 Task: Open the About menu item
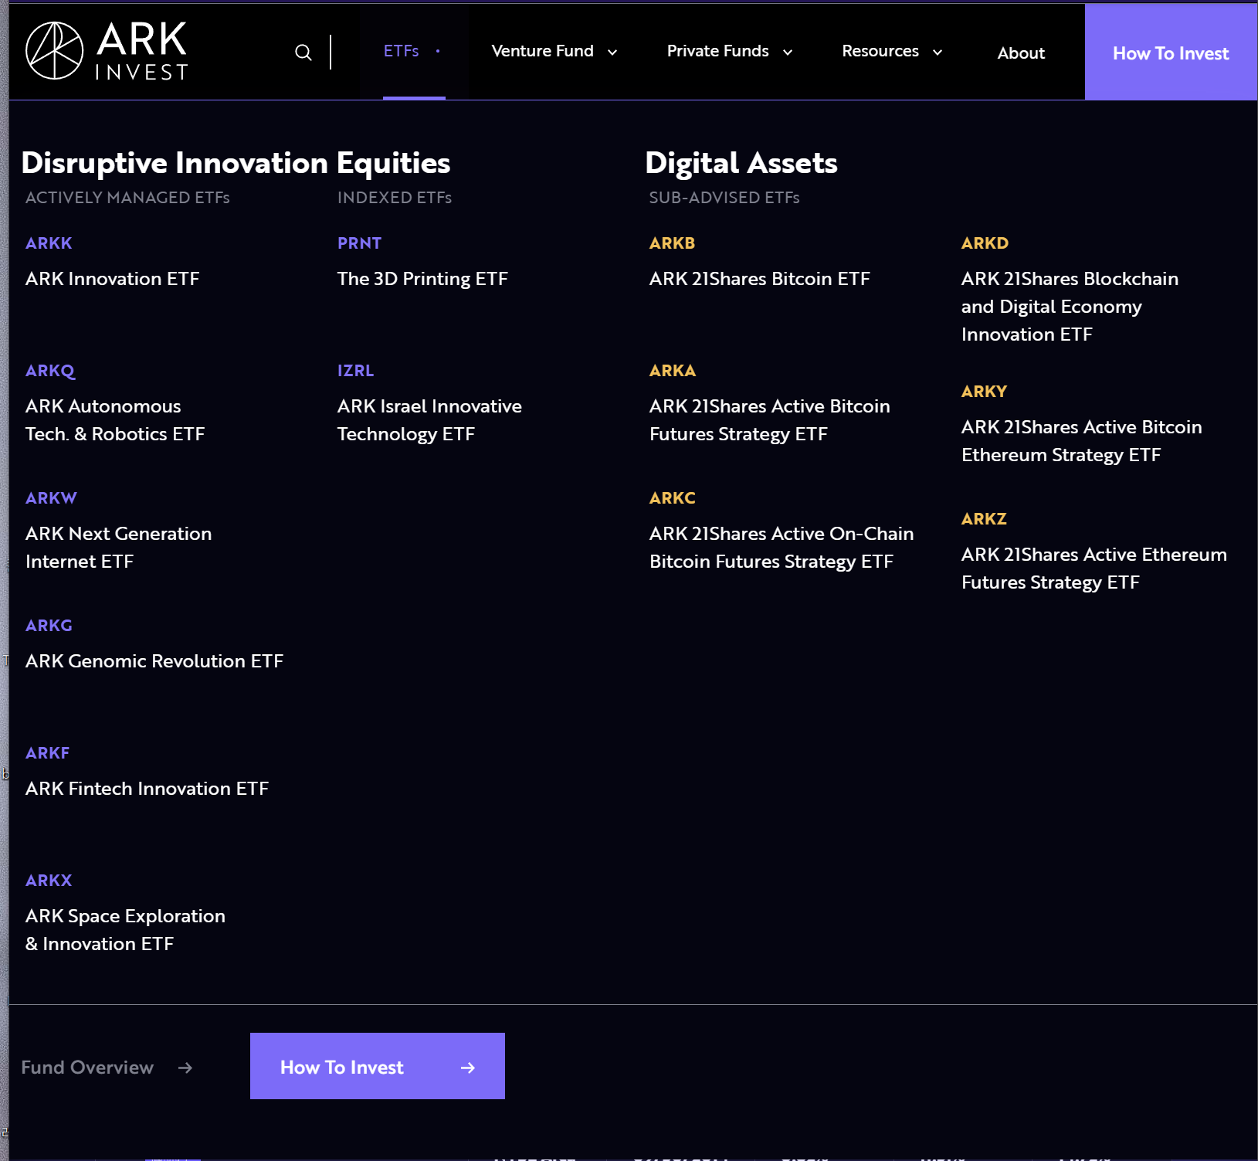tap(1021, 53)
